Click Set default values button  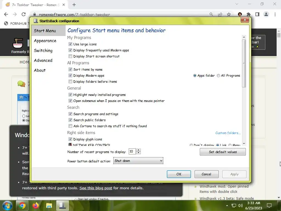point(223,152)
